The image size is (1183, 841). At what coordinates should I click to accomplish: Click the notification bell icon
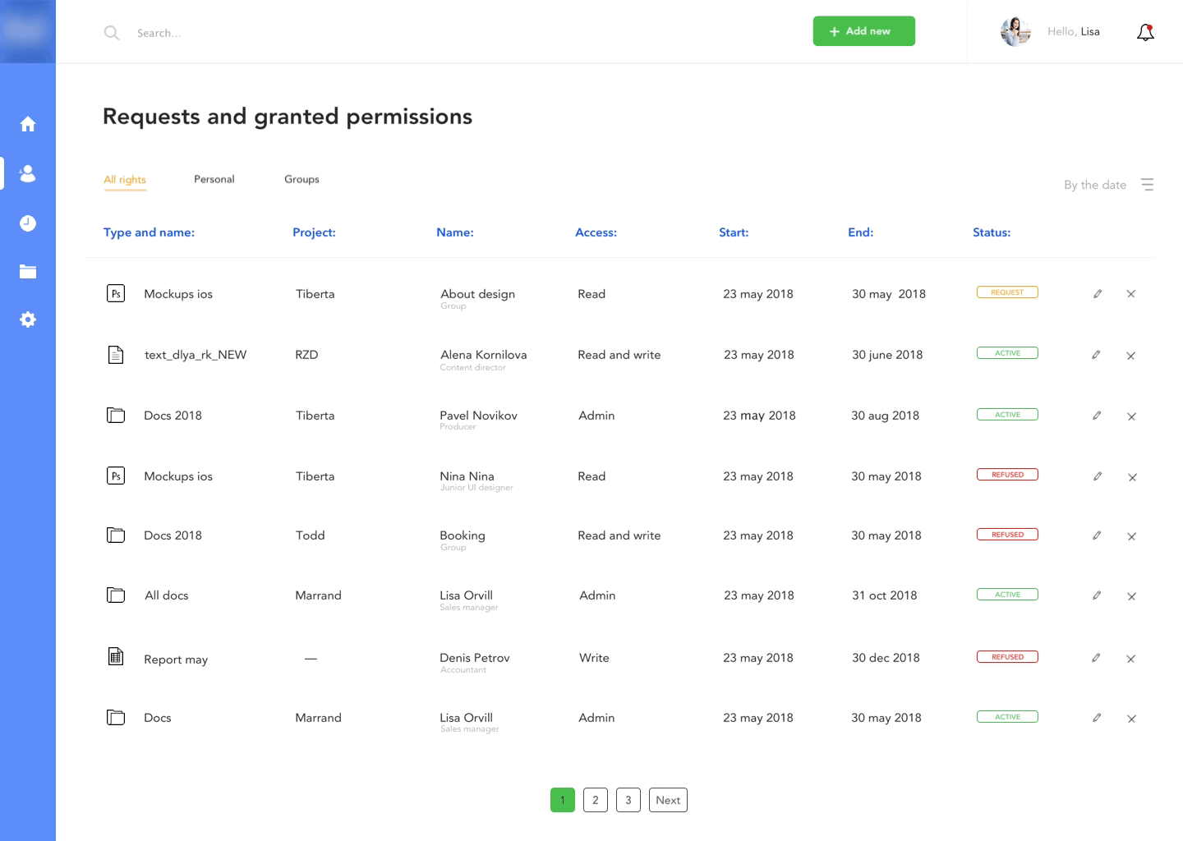click(x=1145, y=32)
